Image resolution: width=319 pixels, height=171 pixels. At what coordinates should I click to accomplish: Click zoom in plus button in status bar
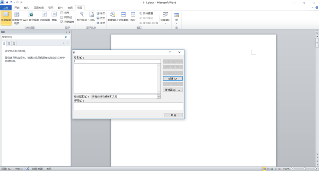(x=316, y=168)
